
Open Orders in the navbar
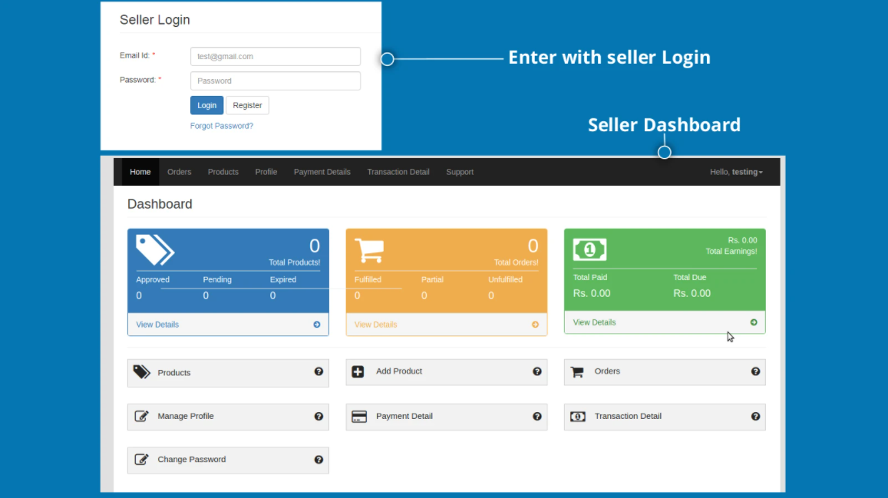[x=179, y=172]
